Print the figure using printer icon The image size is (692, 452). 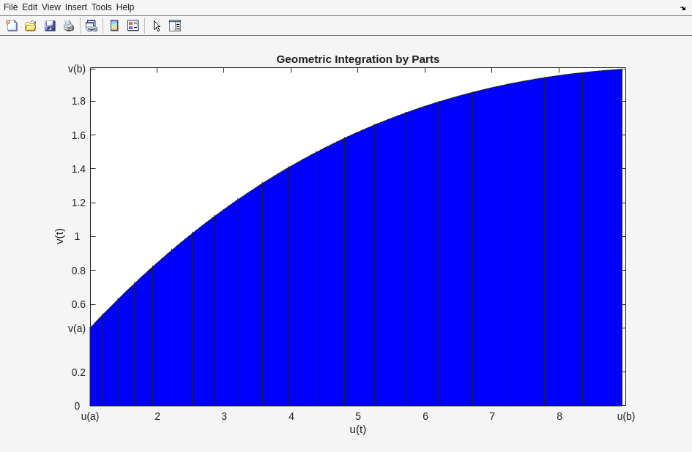69,26
